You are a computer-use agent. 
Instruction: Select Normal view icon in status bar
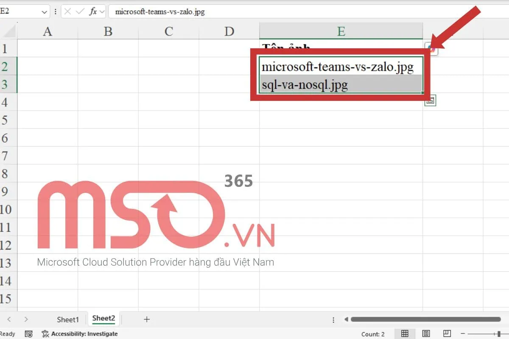405,333
